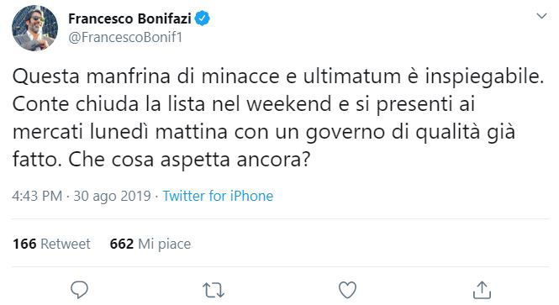Open Francesco Bonifazi's profile picture
559x305 pixels.
click(34, 29)
